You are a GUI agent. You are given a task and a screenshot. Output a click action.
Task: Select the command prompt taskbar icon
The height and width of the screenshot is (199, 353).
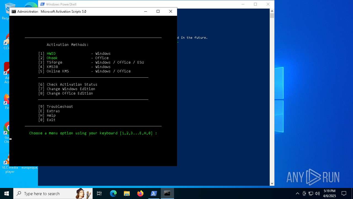click(x=167, y=193)
